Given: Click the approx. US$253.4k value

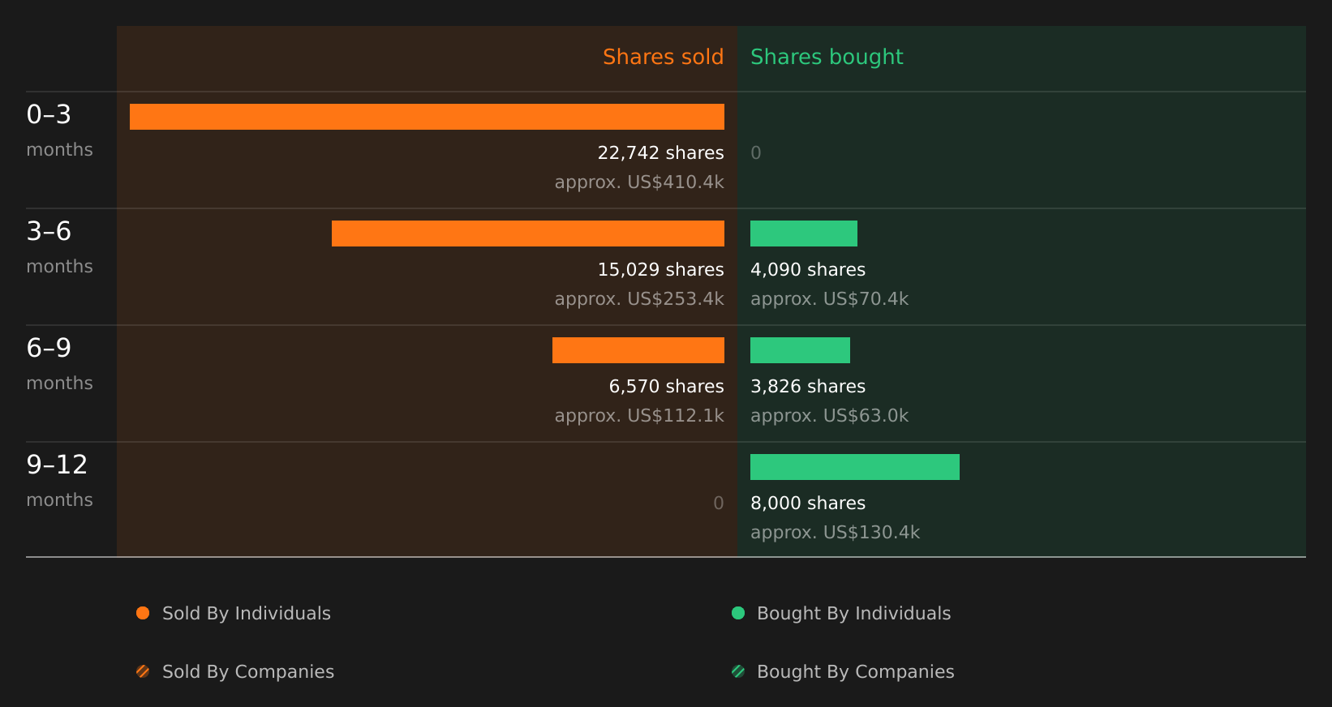Looking at the screenshot, I should (x=639, y=299).
